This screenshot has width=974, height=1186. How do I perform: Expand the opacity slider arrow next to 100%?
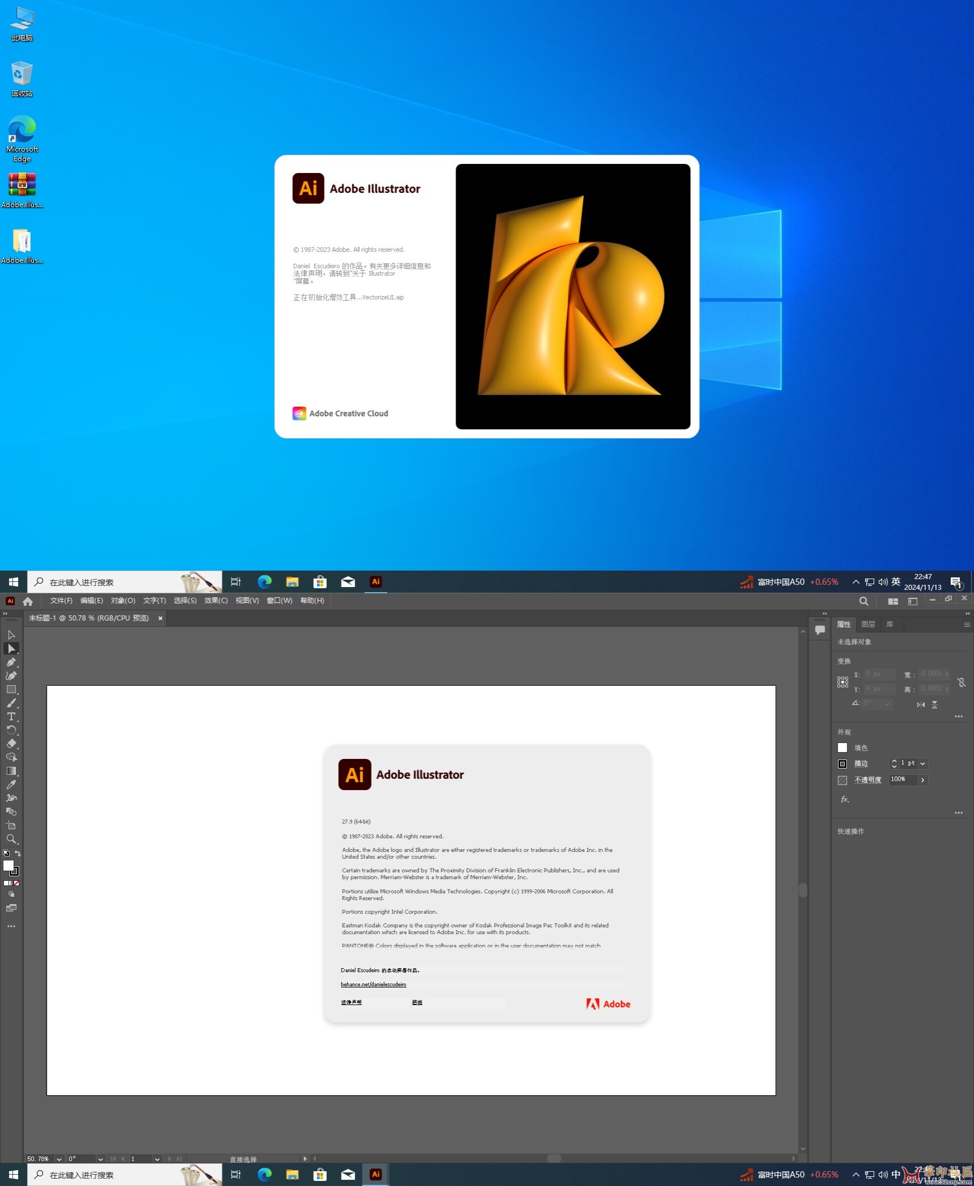tap(923, 780)
